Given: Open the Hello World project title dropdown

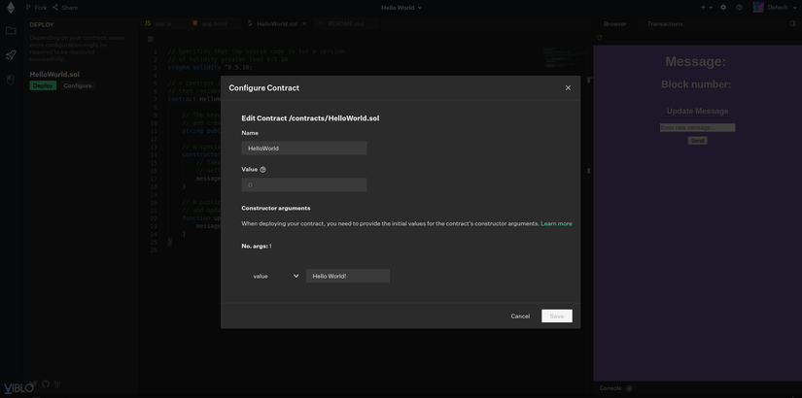Looking at the screenshot, I should coord(401,8).
